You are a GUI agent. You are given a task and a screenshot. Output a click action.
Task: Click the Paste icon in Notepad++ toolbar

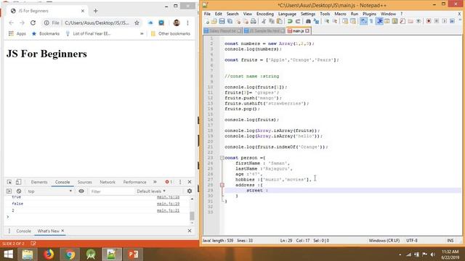tap(279, 21)
